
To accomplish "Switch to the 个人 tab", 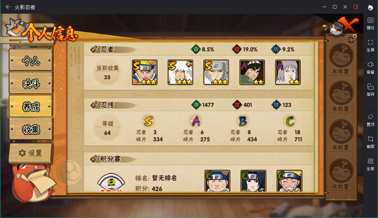I will [31, 60].
